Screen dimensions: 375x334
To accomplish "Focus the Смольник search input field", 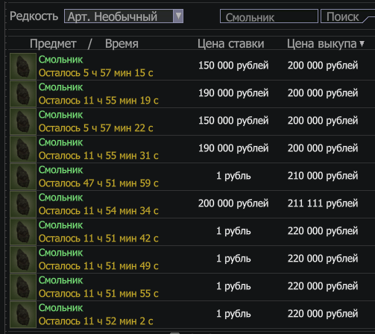I will pyautogui.click(x=269, y=16).
